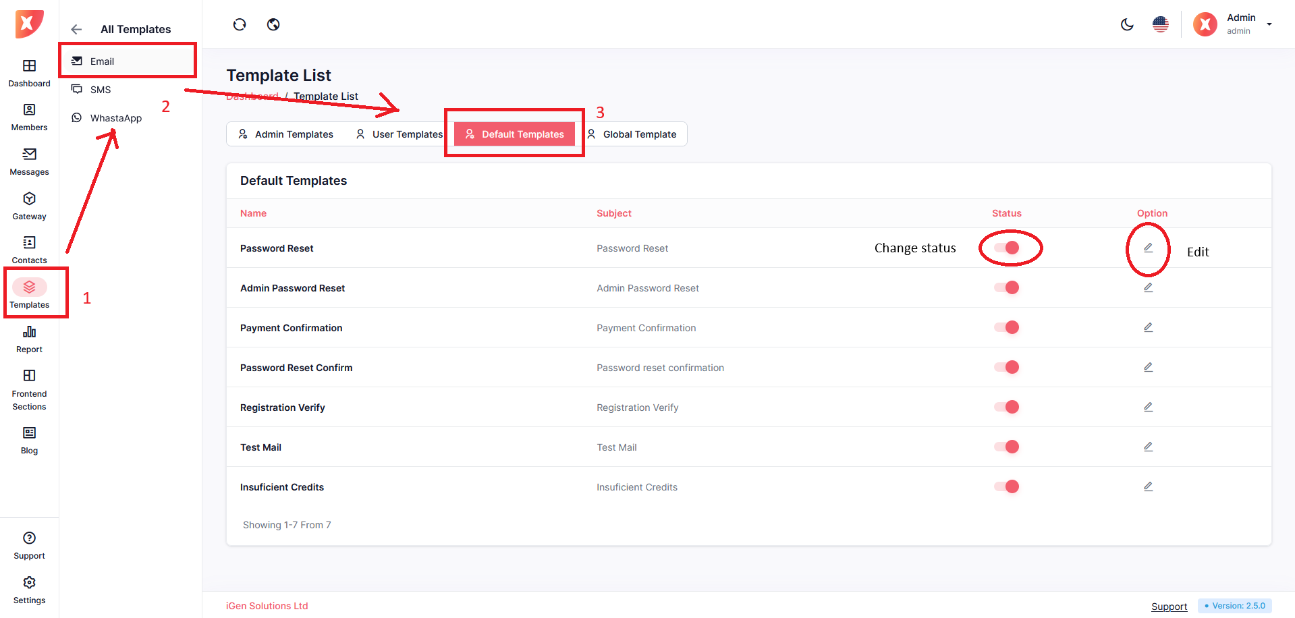Viewport: 1295px width, 618px height.
Task: Click the globe icon in top bar
Action: click(x=273, y=25)
